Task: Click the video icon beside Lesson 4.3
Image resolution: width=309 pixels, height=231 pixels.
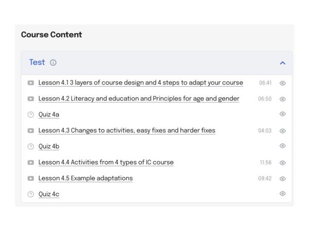Action: 31,130
